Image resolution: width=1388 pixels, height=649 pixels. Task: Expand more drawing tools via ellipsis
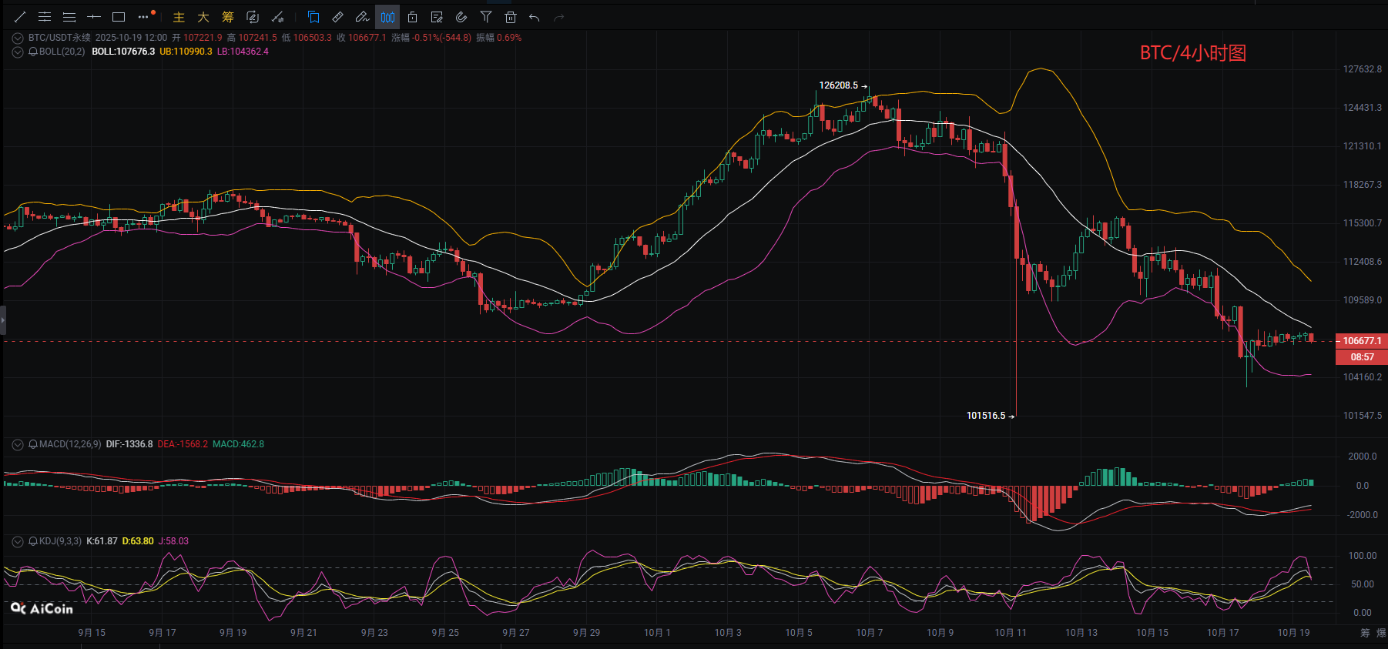144,17
